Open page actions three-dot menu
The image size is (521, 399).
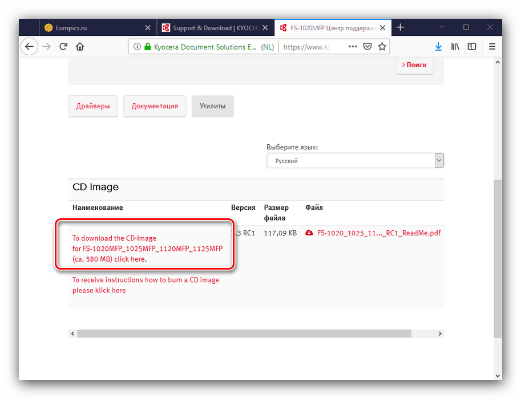click(353, 47)
